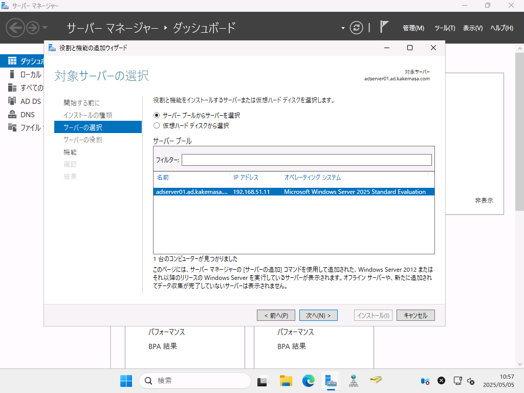The width and height of the screenshot is (524, 393).
Task: Select the ダッシュボード sidebar icon
Action: tap(12, 61)
